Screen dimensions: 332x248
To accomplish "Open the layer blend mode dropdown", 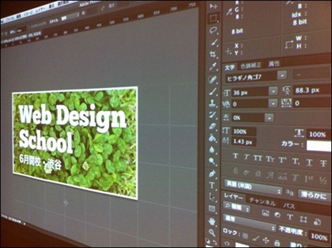I will click(249, 223).
